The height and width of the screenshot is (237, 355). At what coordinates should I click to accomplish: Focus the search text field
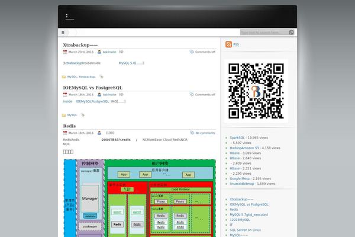point(264,33)
